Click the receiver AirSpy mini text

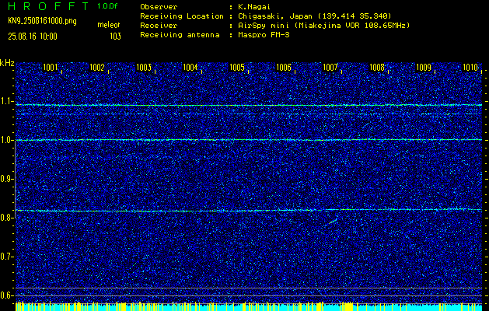(263, 25)
